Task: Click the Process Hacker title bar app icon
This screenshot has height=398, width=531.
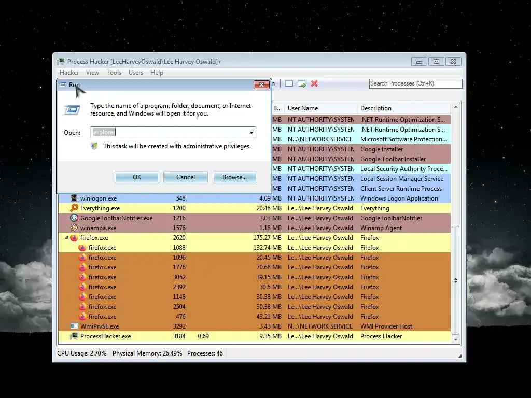Action: 61,61
